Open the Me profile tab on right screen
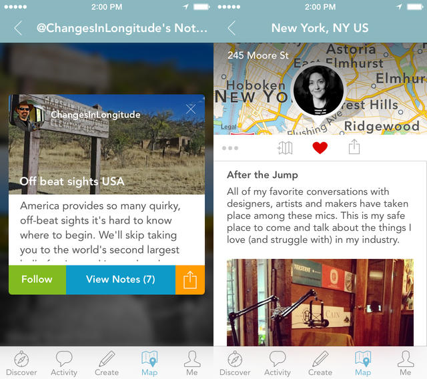This screenshot has height=379, width=427. (x=406, y=363)
